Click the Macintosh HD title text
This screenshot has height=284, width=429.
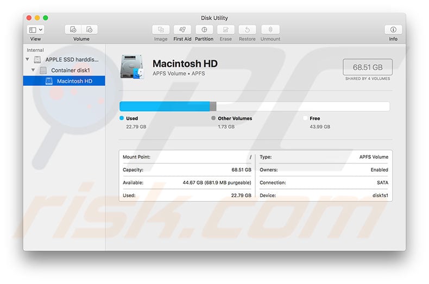pyautogui.click(x=185, y=64)
